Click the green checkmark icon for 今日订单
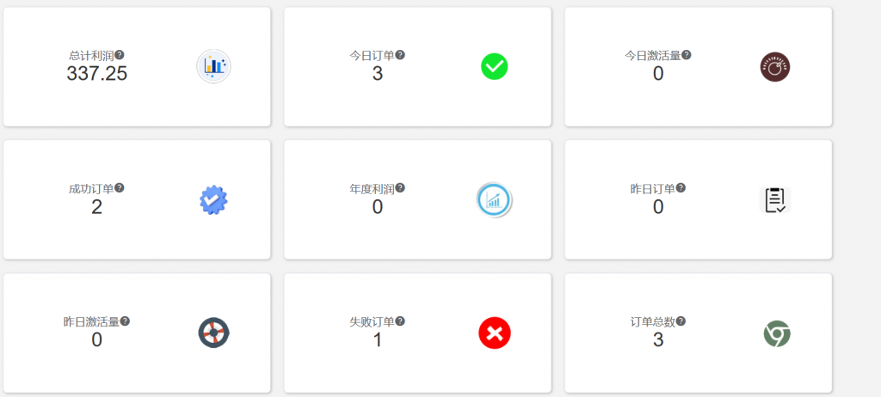The width and height of the screenshot is (881, 397). [x=494, y=66]
